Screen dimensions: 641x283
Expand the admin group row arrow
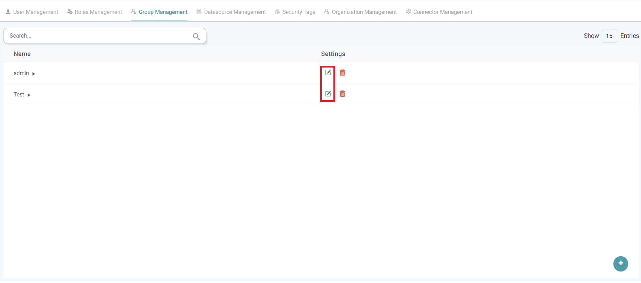pyautogui.click(x=34, y=74)
